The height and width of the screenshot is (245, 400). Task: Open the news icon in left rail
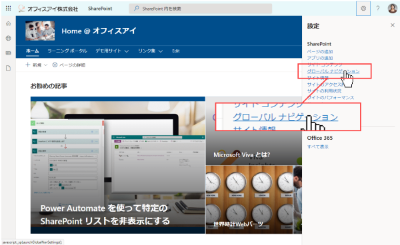coord(9,53)
